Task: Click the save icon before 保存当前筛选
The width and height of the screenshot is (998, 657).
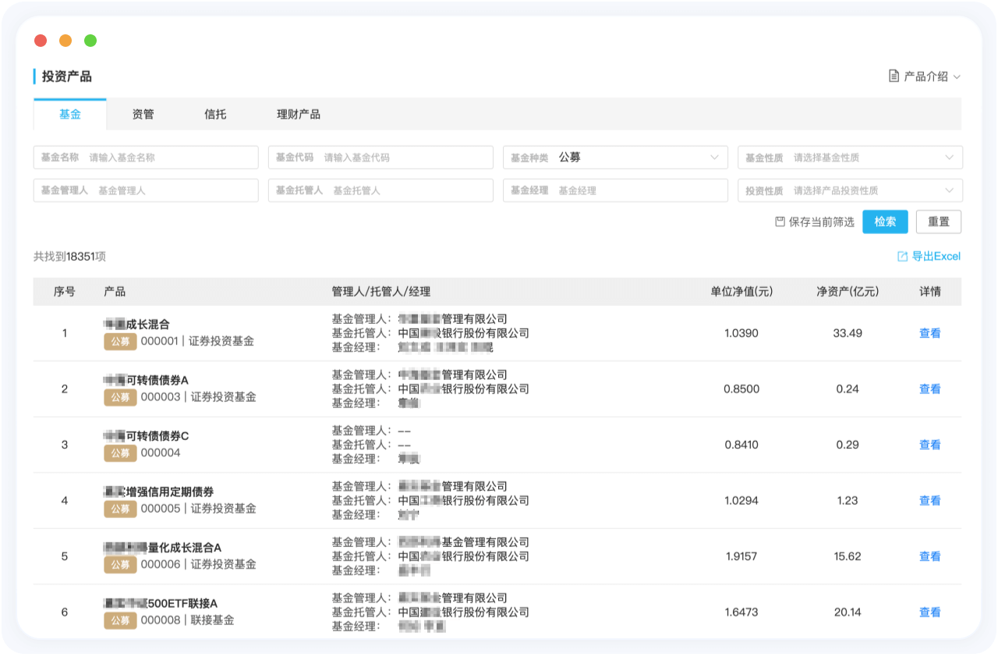Action: click(x=780, y=222)
